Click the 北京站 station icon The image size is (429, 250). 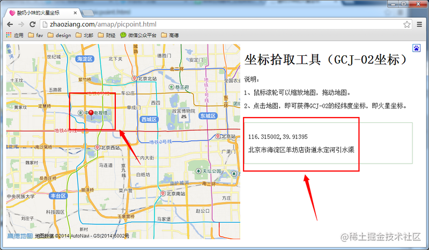218,136
